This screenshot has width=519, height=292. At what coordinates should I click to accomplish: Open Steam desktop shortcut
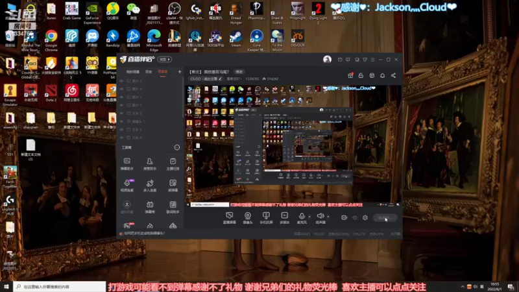pyautogui.click(x=236, y=38)
